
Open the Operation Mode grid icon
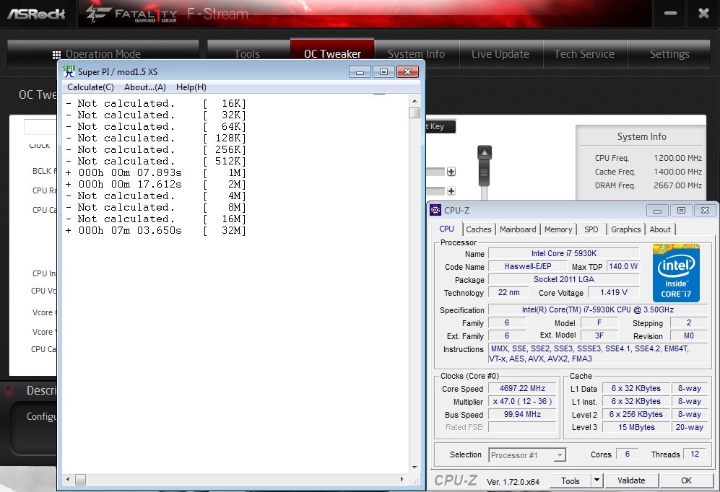pos(56,55)
